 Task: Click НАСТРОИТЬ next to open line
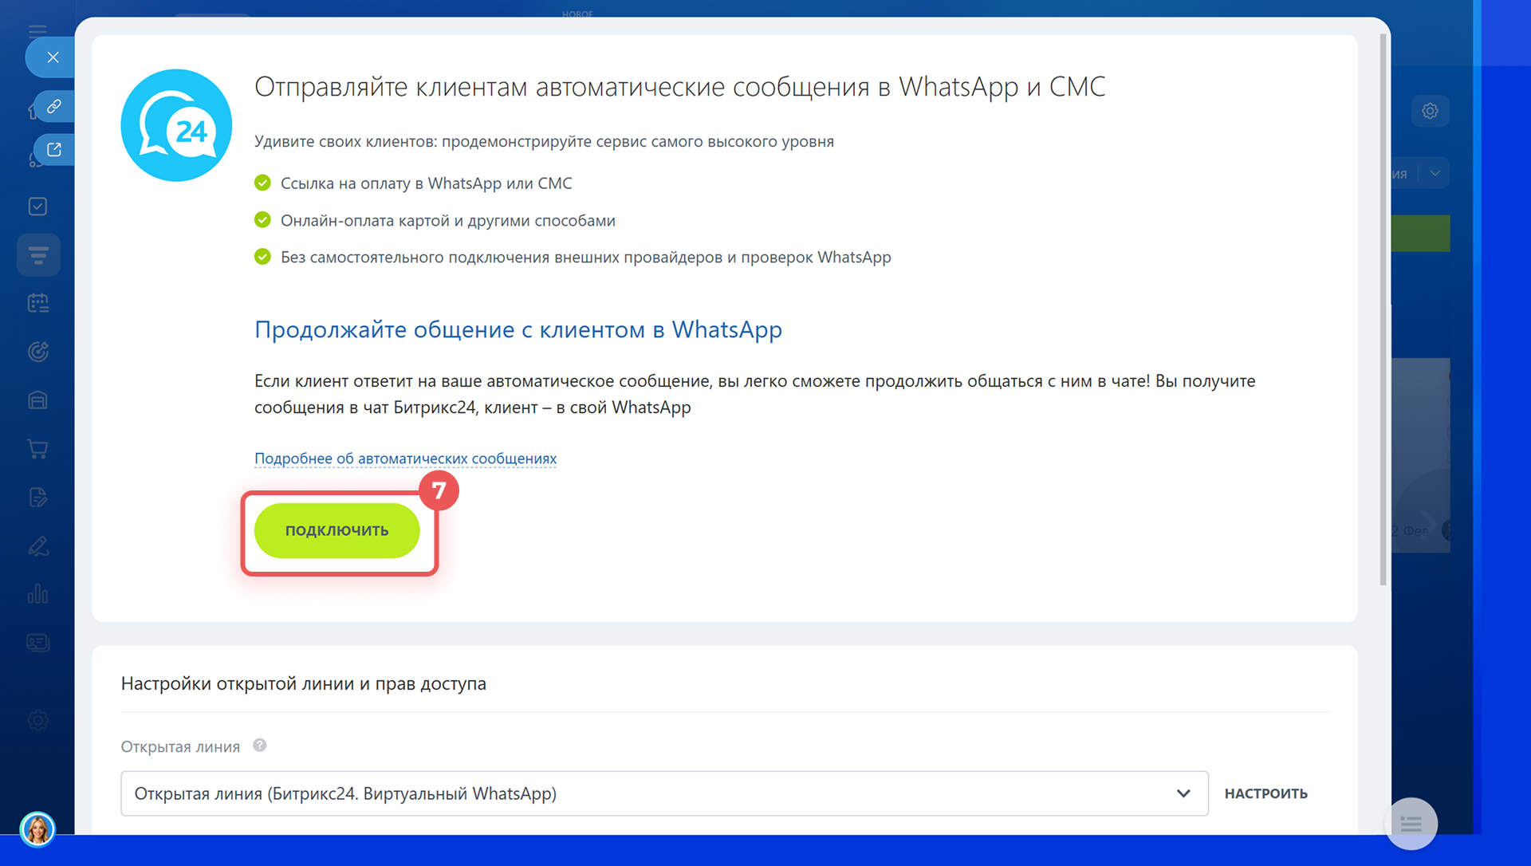tap(1265, 793)
